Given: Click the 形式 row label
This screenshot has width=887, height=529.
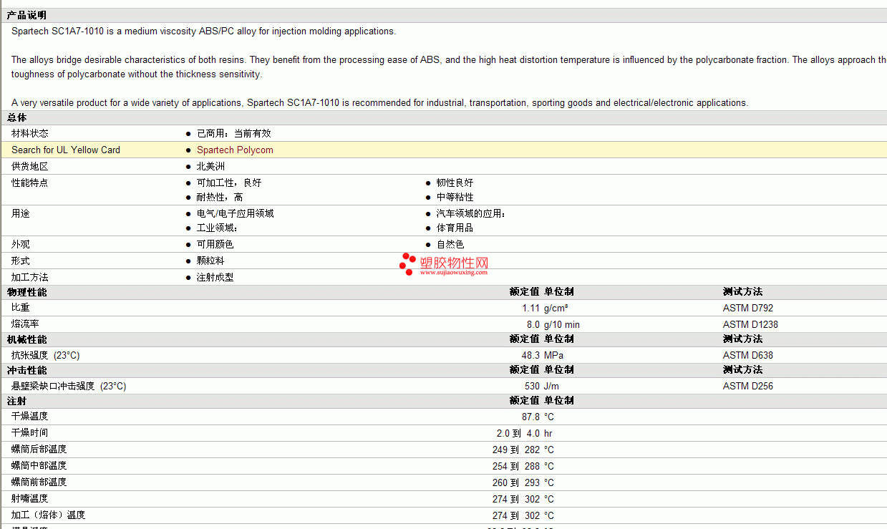Looking at the screenshot, I should coord(21,261).
